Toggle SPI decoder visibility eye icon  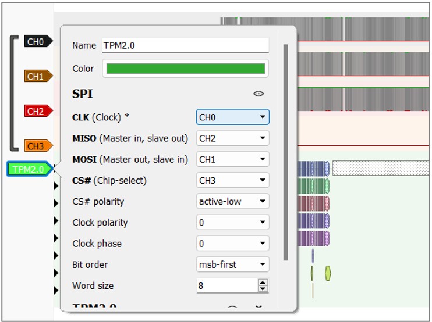tap(259, 94)
